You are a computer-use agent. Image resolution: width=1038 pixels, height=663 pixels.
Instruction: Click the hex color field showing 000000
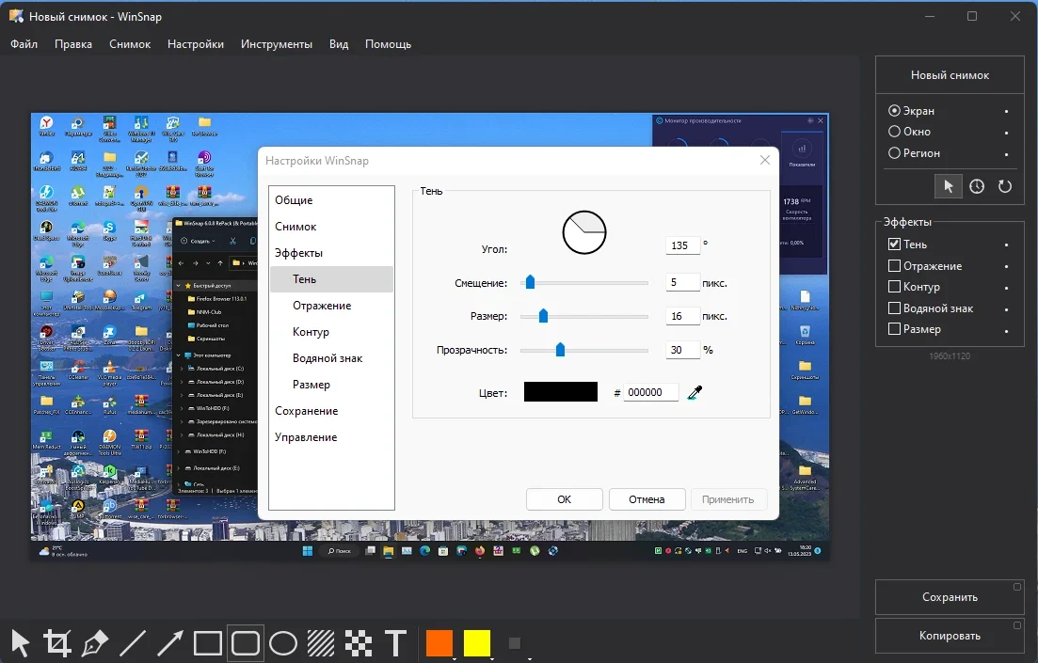[650, 392]
